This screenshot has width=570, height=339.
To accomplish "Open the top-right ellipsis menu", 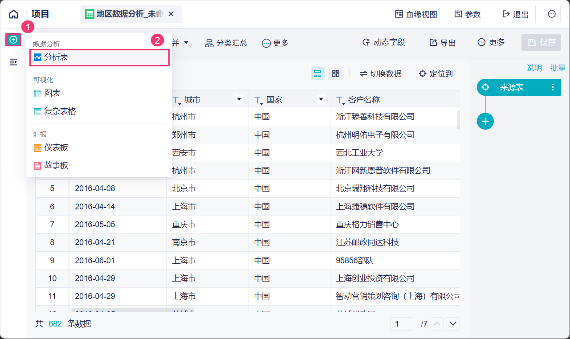I will click(552, 14).
